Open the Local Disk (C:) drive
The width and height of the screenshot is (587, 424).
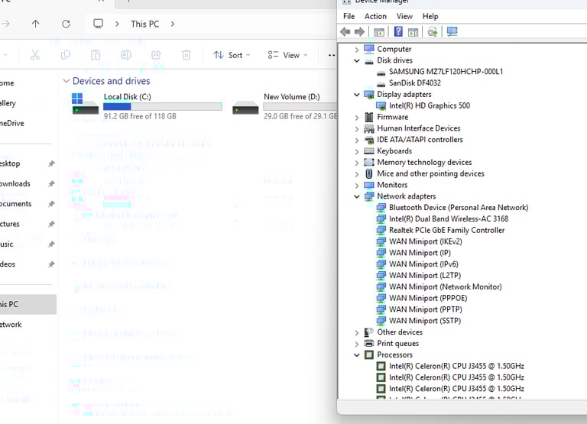tap(147, 106)
